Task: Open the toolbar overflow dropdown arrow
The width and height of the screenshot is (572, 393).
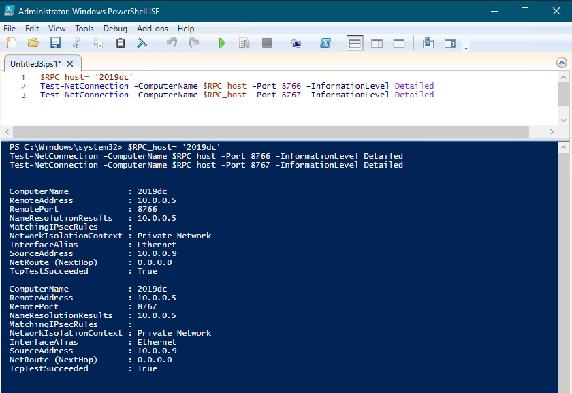Action: (467, 46)
